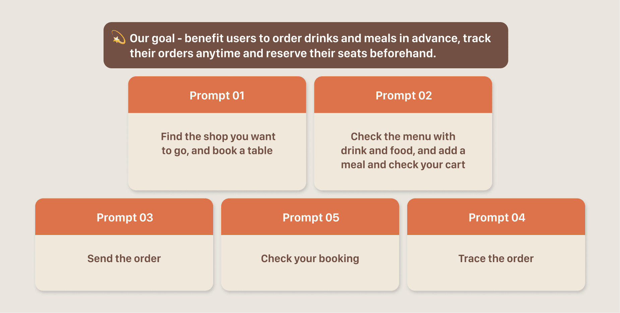Select the Prompt 01 card header

click(x=217, y=95)
